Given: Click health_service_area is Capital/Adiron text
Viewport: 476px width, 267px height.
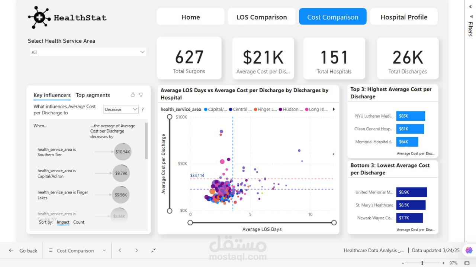Looking at the screenshot, I should (57, 173).
